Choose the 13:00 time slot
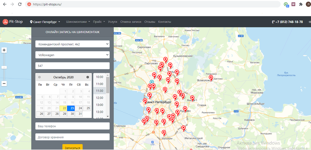 click(x=100, y=105)
